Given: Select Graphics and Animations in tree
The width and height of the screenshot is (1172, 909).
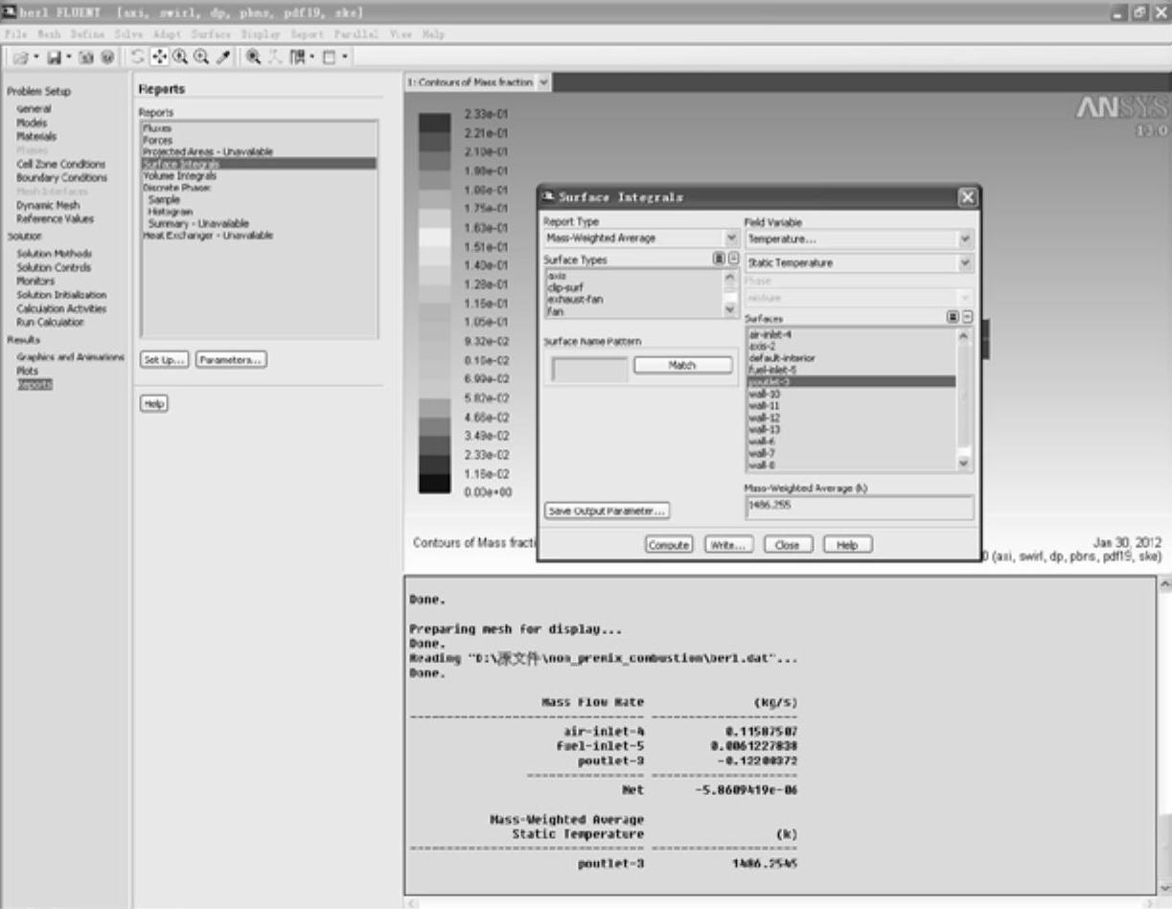Looking at the screenshot, I should click(70, 356).
